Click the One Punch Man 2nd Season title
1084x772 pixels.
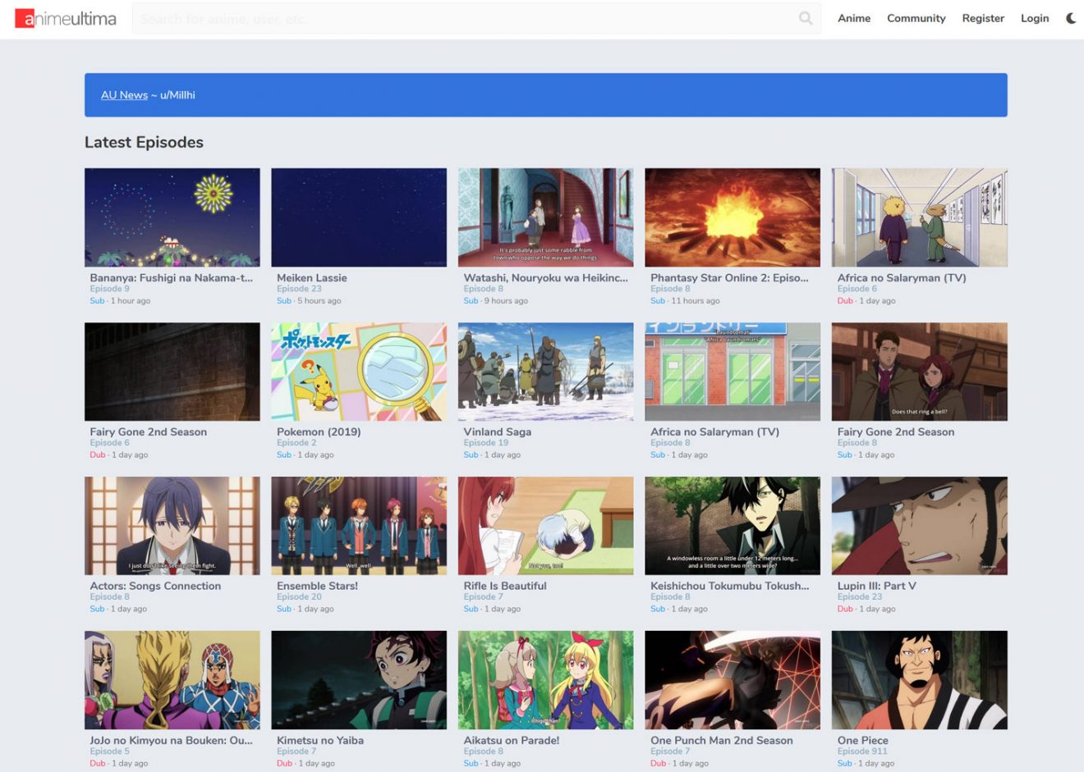pyautogui.click(x=721, y=740)
